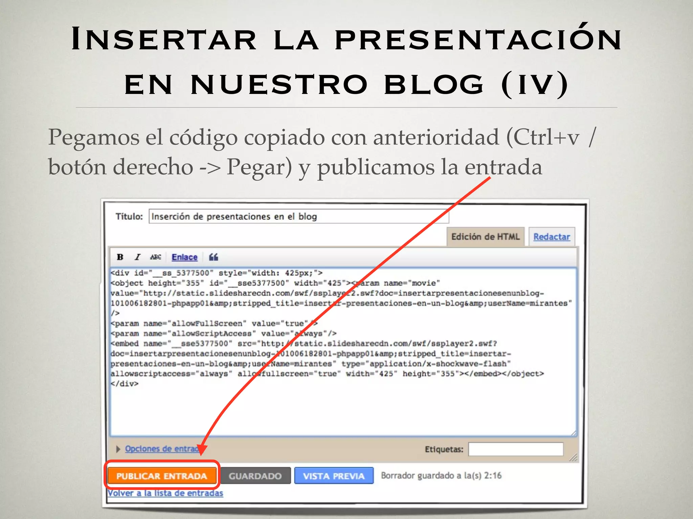Viewport: 693px width, 519px height.
Task: Go back via Volver a la lista de entradas
Action: 165,493
